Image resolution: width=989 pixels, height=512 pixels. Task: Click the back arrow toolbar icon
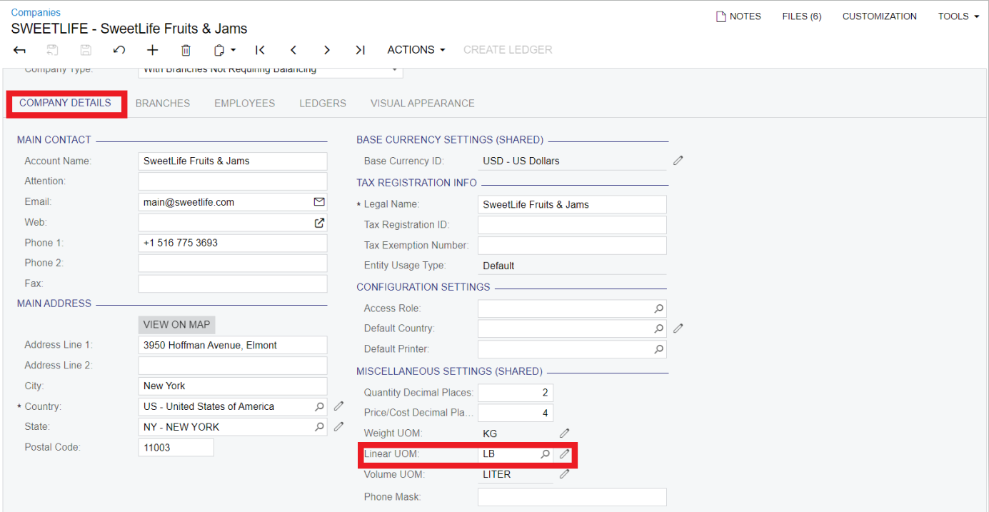click(20, 50)
